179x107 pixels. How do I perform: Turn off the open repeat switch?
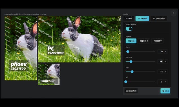tap(129, 29)
